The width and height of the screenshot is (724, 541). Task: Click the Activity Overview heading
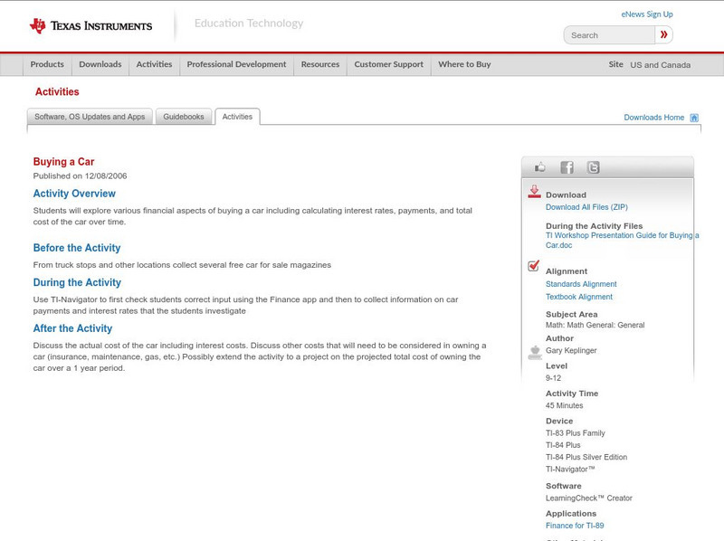pyautogui.click(x=74, y=194)
